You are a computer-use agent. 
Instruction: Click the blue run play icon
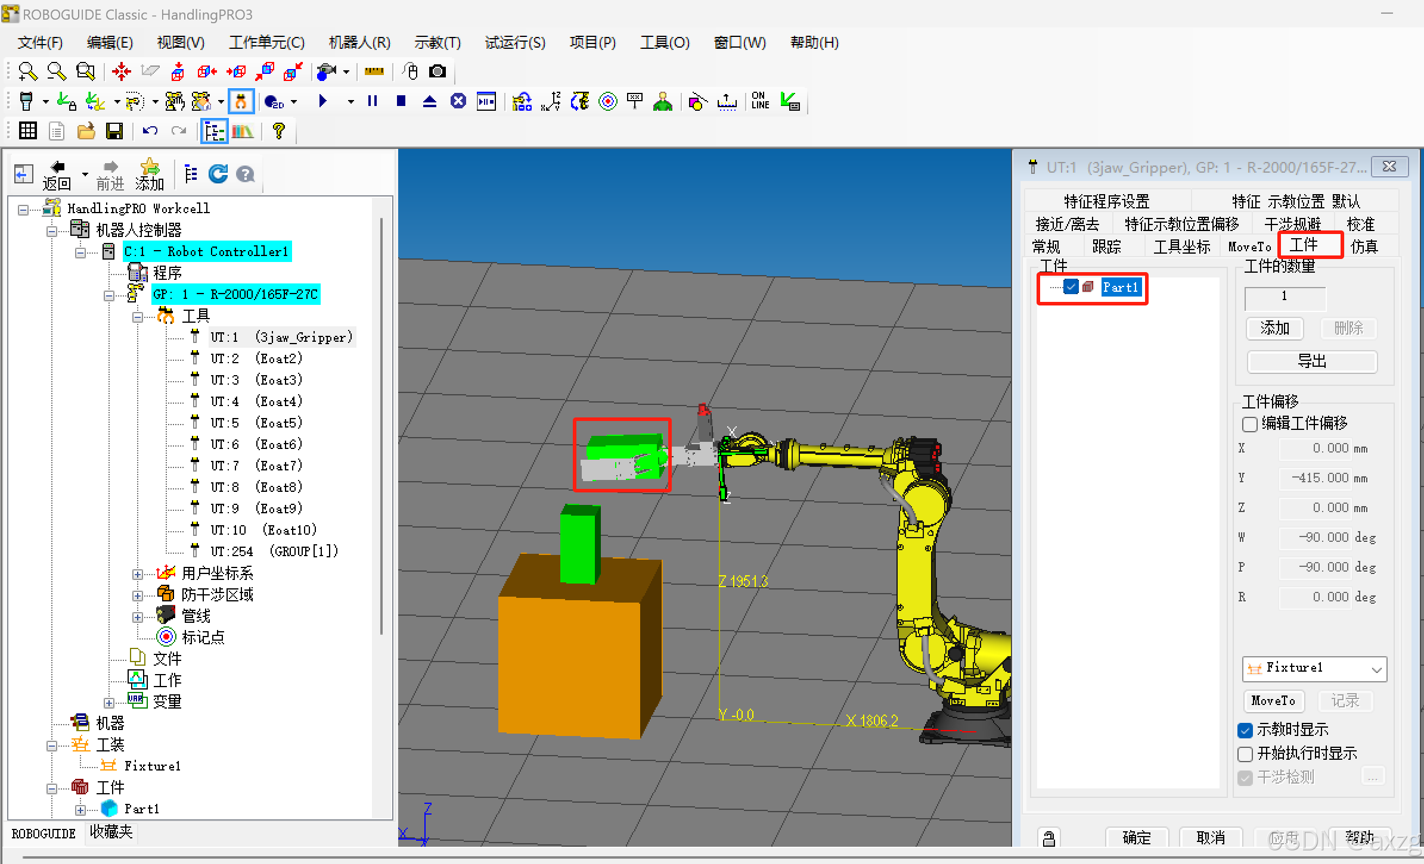[322, 101]
